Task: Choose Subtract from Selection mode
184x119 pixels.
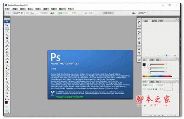Action: 20,13
